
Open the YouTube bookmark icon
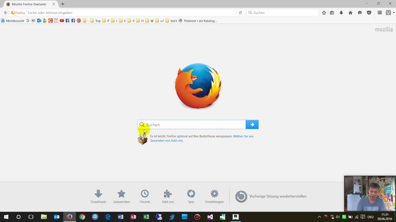pyautogui.click(x=62, y=21)
